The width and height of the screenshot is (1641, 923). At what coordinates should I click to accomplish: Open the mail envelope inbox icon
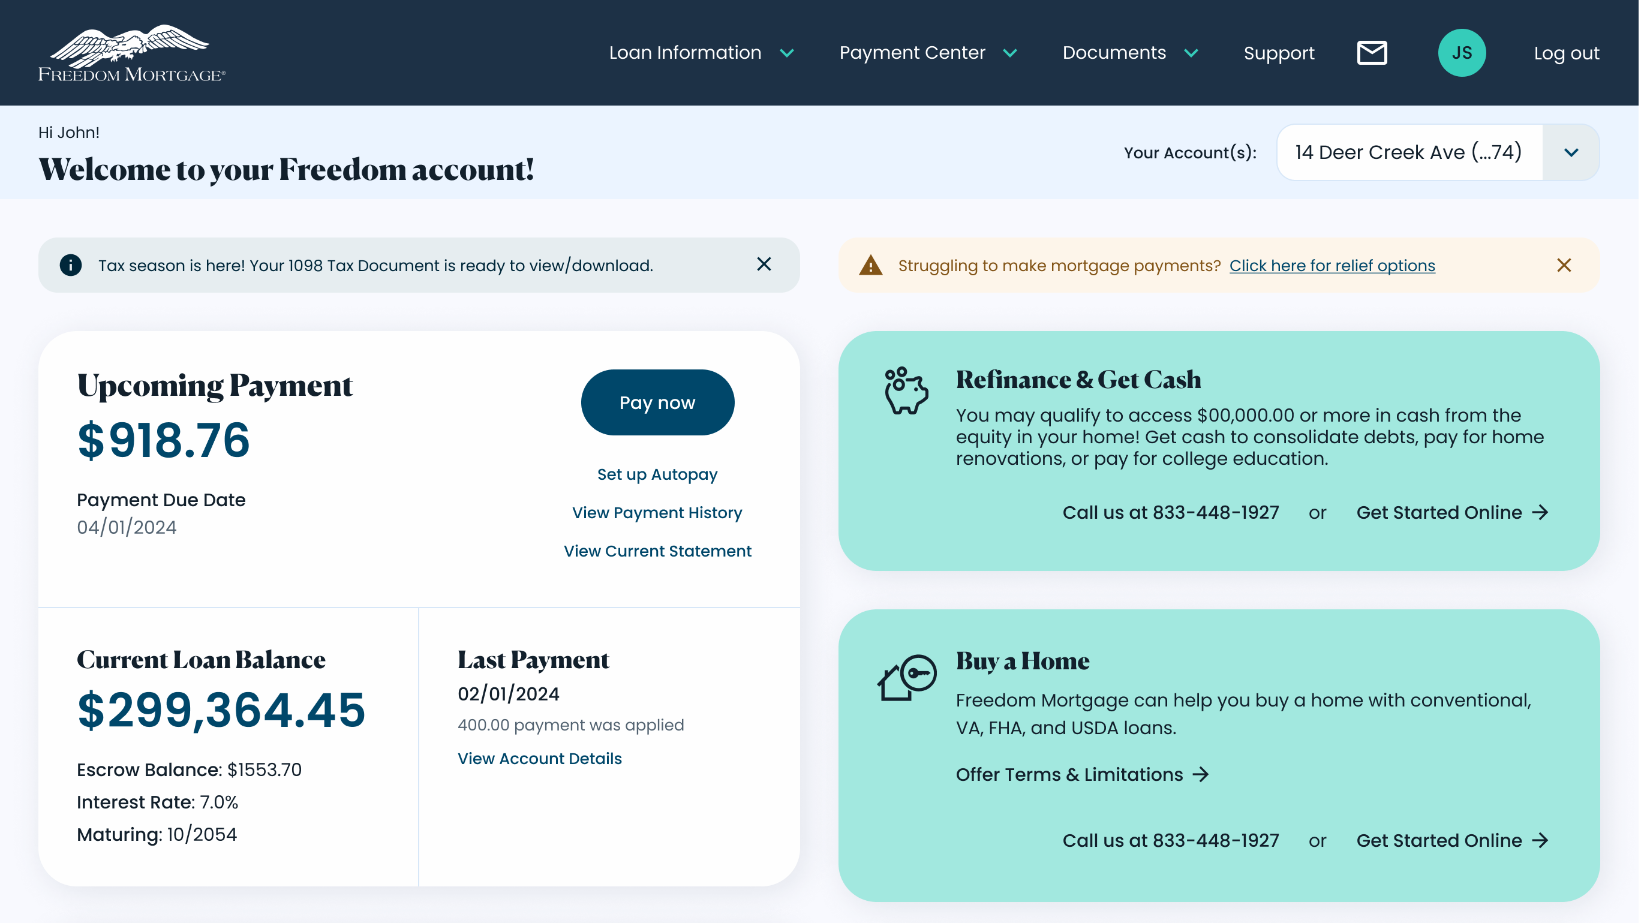(1372, 53)
